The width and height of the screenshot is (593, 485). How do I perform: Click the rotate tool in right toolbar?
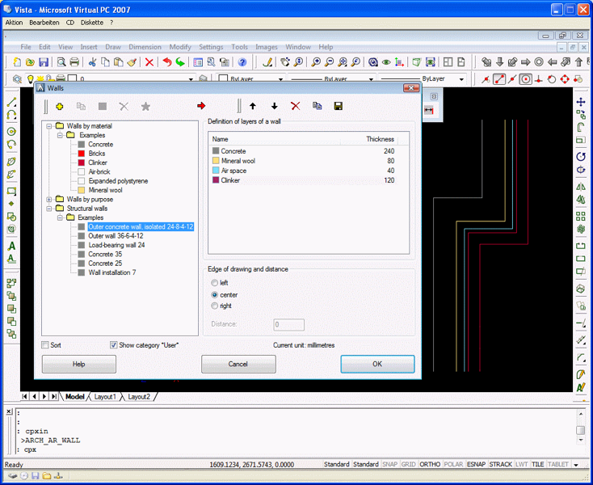tap(581, 156)
